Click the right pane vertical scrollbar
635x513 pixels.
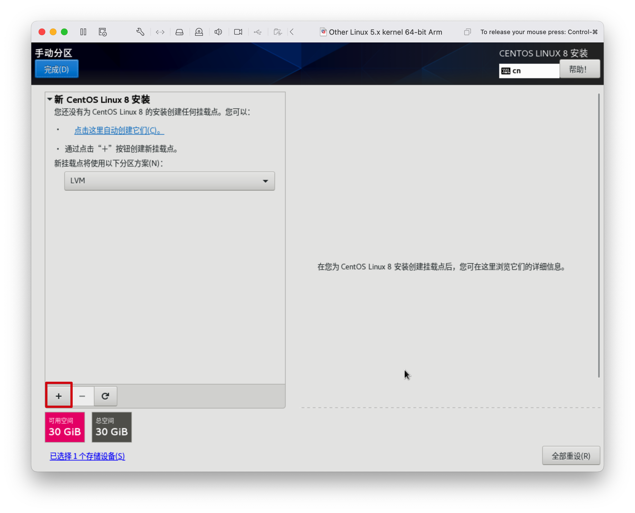click(x=598, y=236)
